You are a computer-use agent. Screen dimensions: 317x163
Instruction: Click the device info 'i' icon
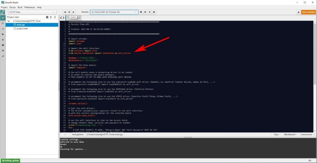coord(145,12)
